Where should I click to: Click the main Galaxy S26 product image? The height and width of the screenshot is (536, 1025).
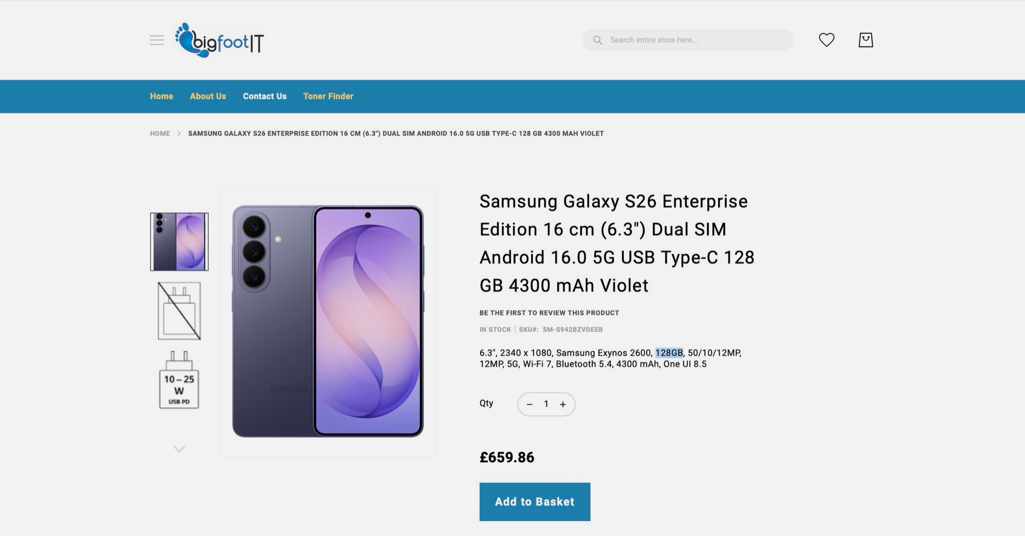(x=328, y=322)
